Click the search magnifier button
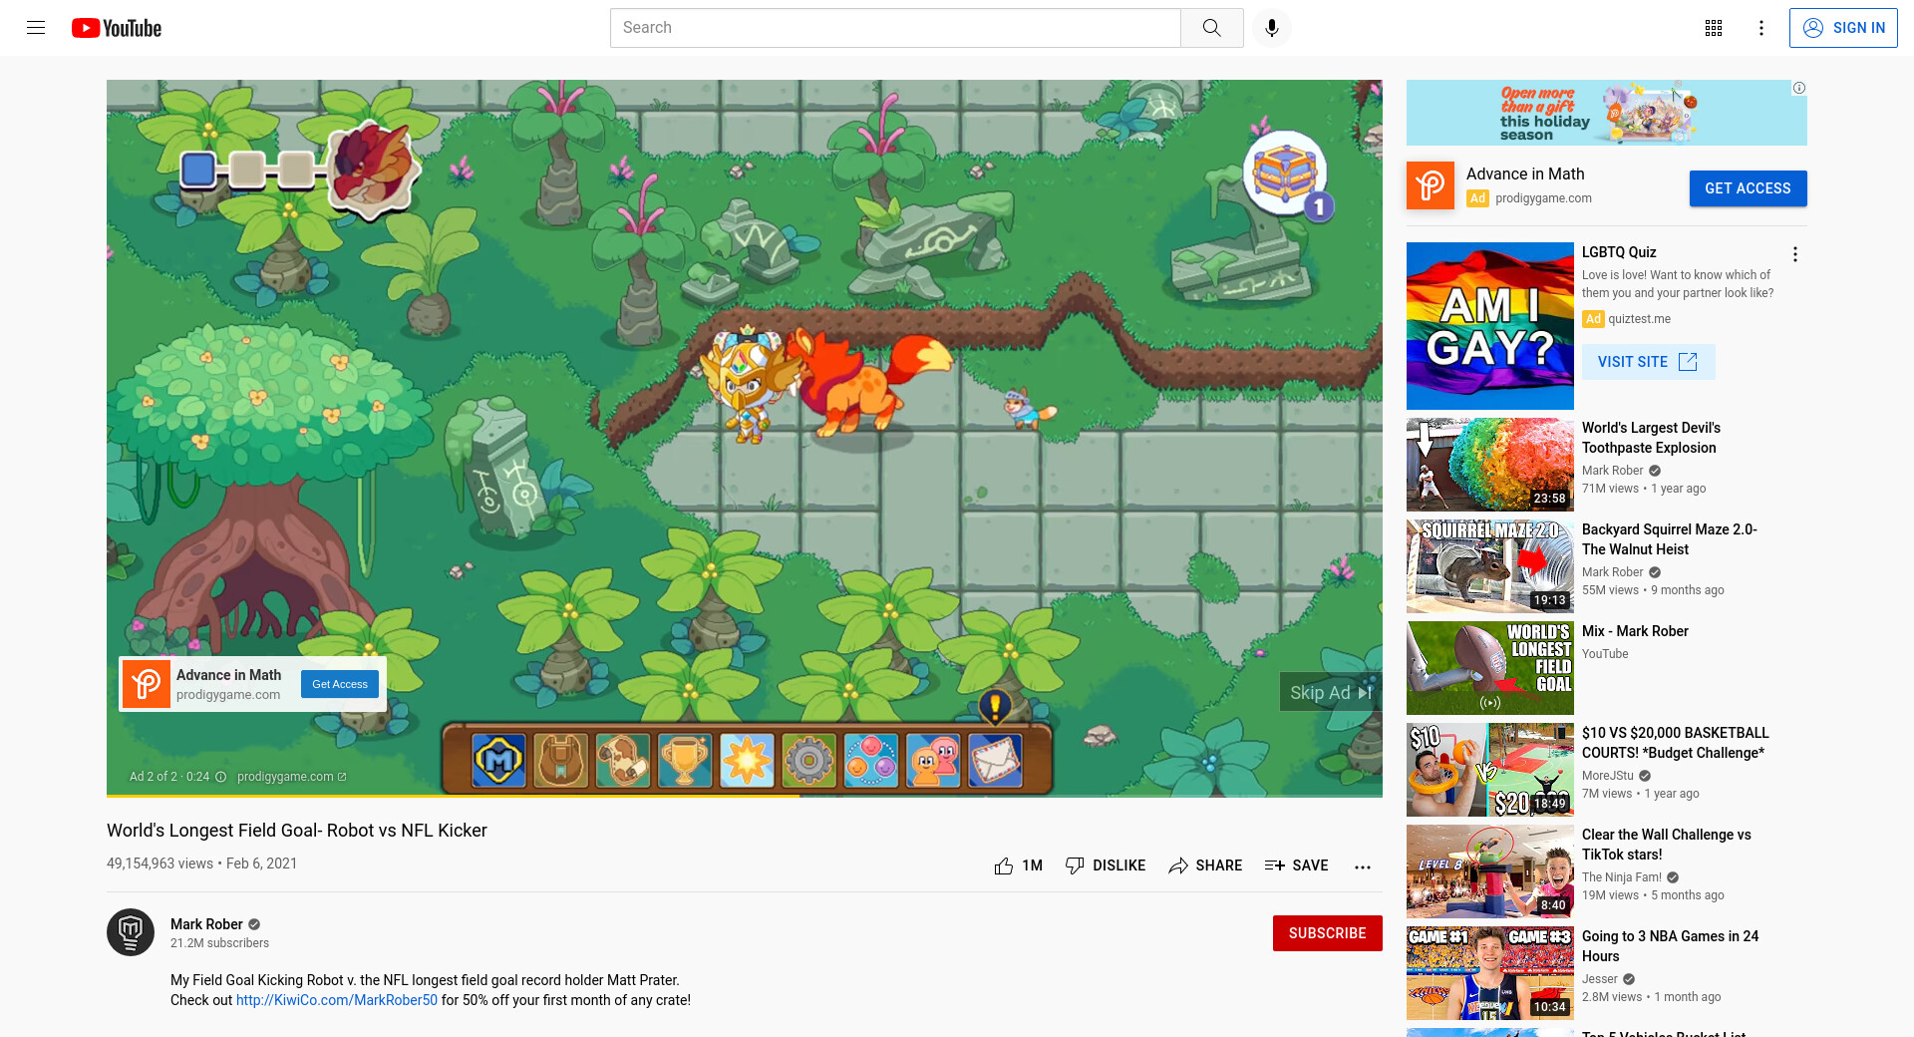The image size is (1914, 1037). pos(1211,28)
